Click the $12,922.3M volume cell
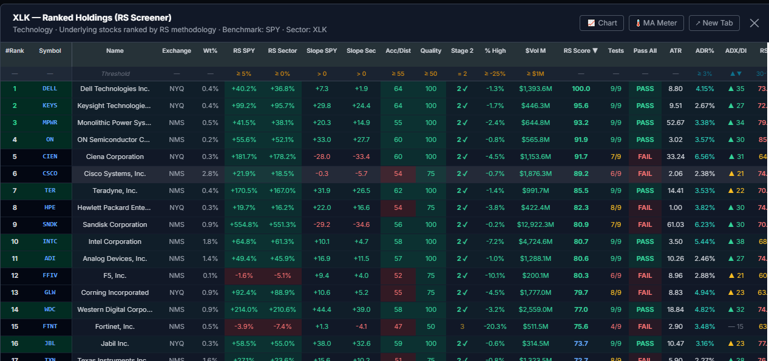Viewport: 769px width, 361px height. [535, 224]
